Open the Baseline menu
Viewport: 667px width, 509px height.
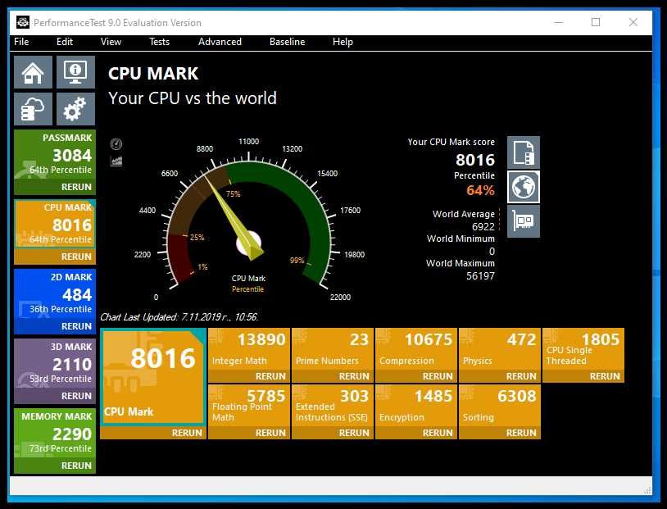pos(287,42)
